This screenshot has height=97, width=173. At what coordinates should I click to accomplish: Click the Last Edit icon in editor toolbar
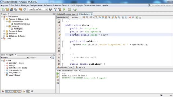(x=84, y=17)
